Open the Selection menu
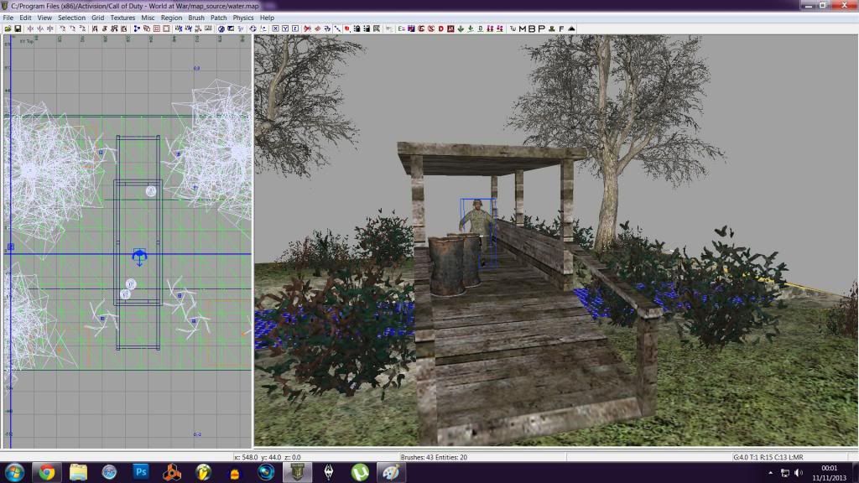This screenshot has width=859, height=483. click(x=72, y=18)
